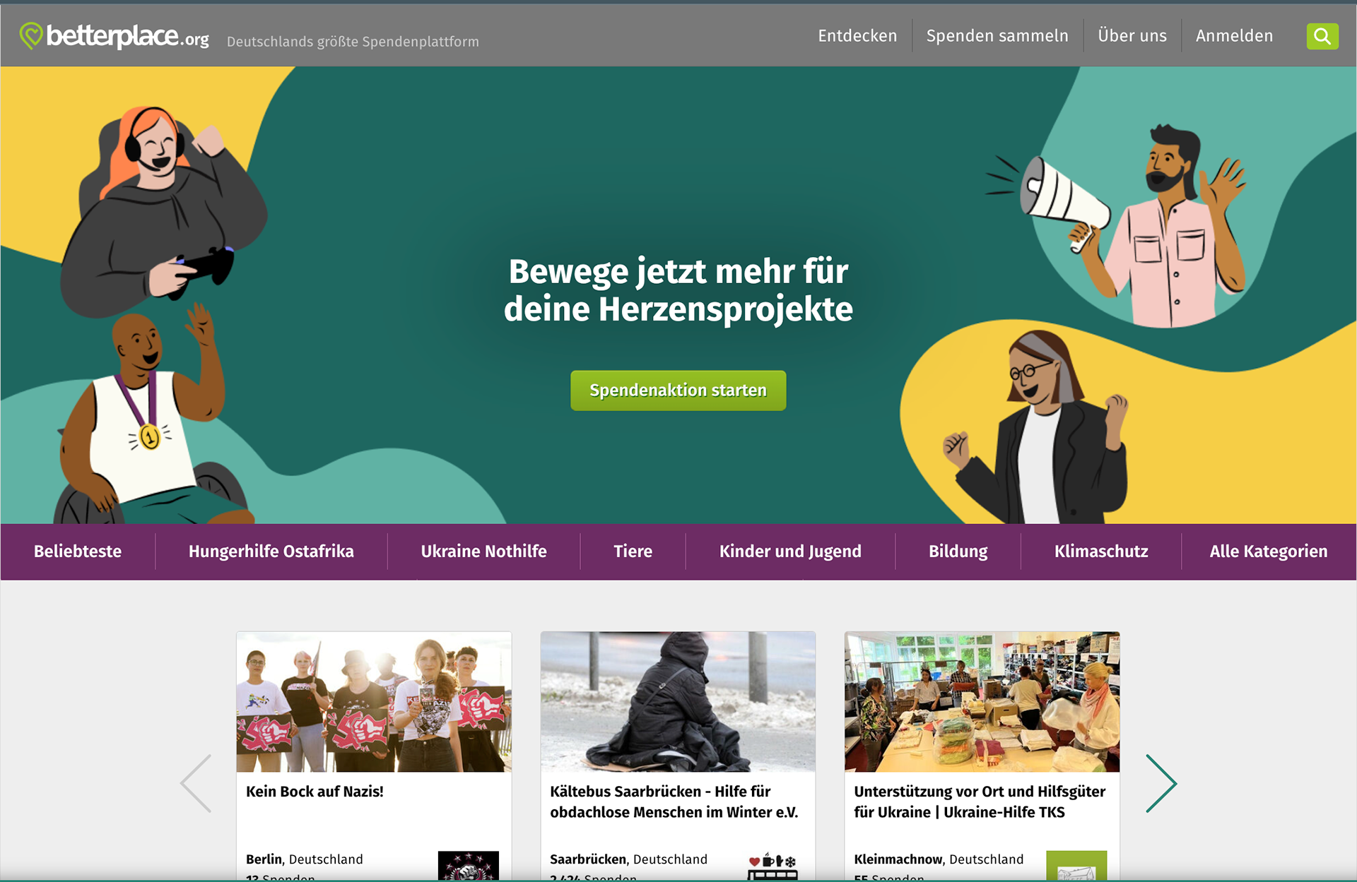This screenshot has height=882, width=1357.
Task: Select the Hungerhilfe Ostafrika category tab
Action: [271, 552]
